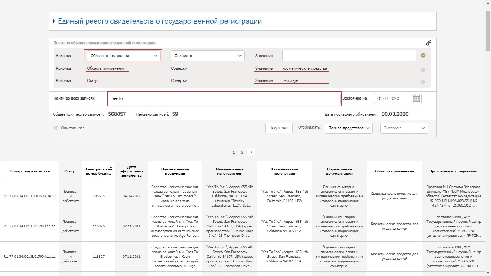Click product cell mentioning 'Yes To Cucumbers'
The image size is (491, 276).
pyautogui.click(x=175, y=196)
